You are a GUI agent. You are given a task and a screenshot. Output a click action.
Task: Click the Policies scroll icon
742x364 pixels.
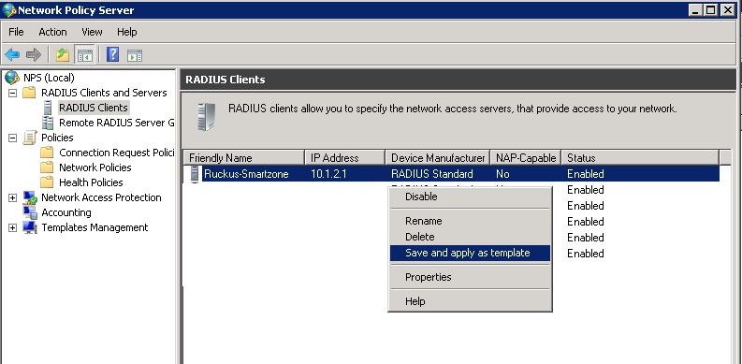[29, 138]
